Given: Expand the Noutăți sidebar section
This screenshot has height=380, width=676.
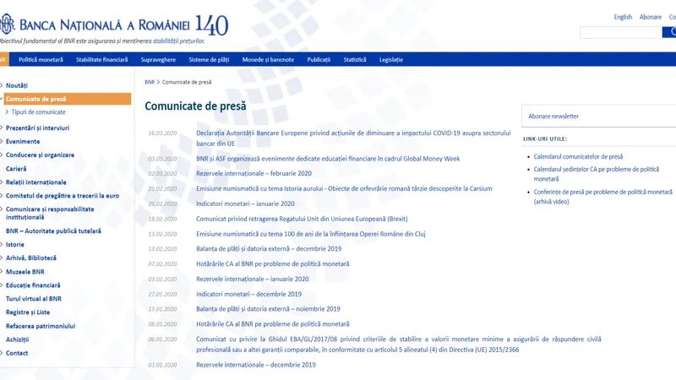Looking at the screenshot, I should [17, 85].
